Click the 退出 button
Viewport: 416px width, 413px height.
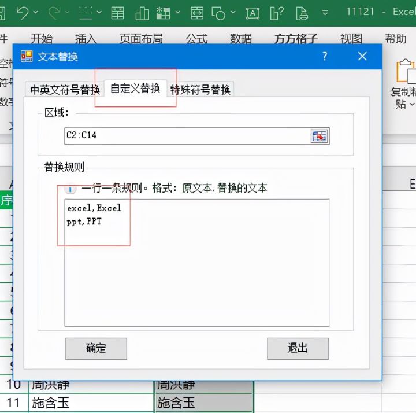click(x=298, y=348)
